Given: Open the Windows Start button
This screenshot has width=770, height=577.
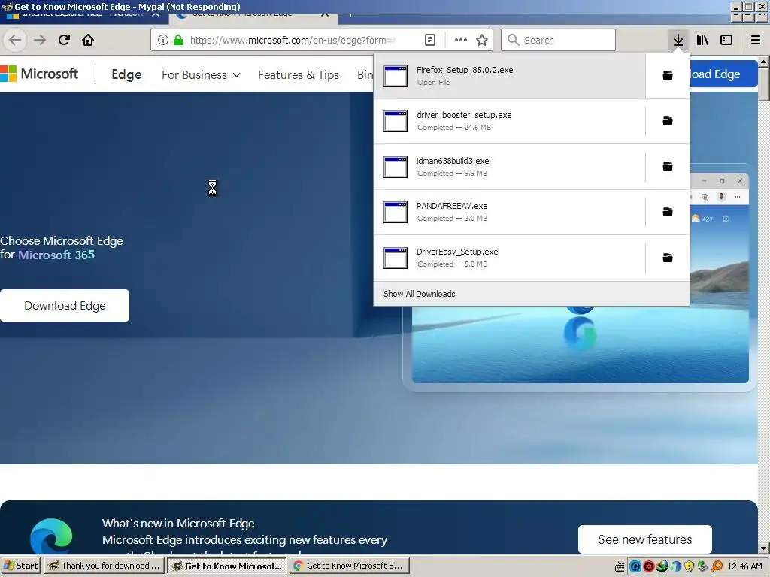Looking at the screenshot, I should [x=20, y=566].
